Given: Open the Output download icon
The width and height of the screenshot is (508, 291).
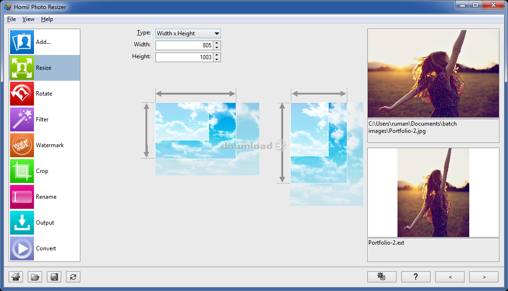Looking at the screenshot, I should click(22, 223).
